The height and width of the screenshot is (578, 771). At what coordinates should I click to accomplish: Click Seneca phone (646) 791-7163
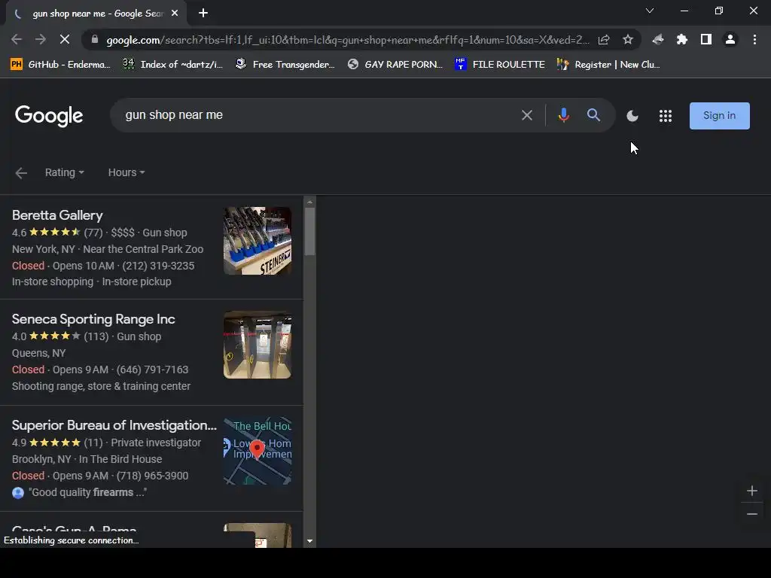coord(152,370)
